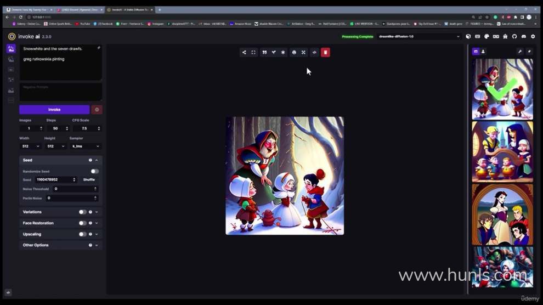Screen dimensions: 543x305
Task: Open the Discord icon in header
Action: click(524, 36)
